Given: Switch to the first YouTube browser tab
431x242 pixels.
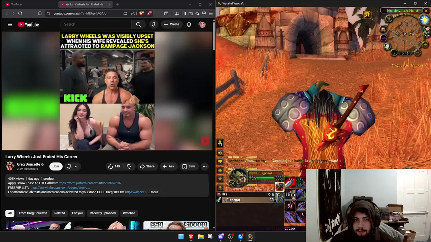Looking at the screenshot, I should point(30,4).
